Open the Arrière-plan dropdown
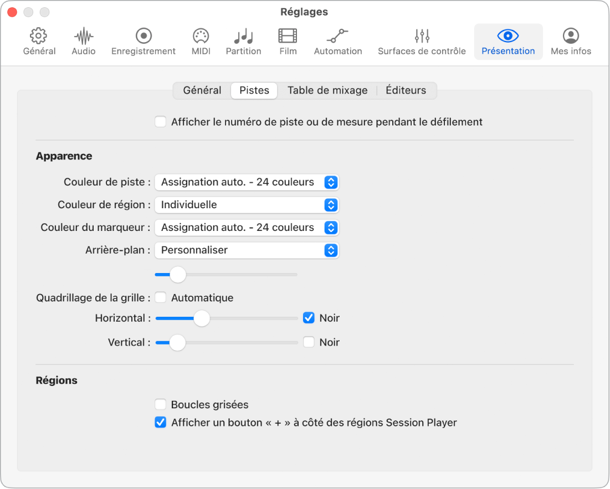 coord(247,250)
